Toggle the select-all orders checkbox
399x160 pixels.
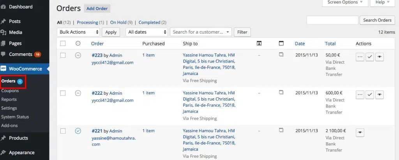tap(63, 43)
